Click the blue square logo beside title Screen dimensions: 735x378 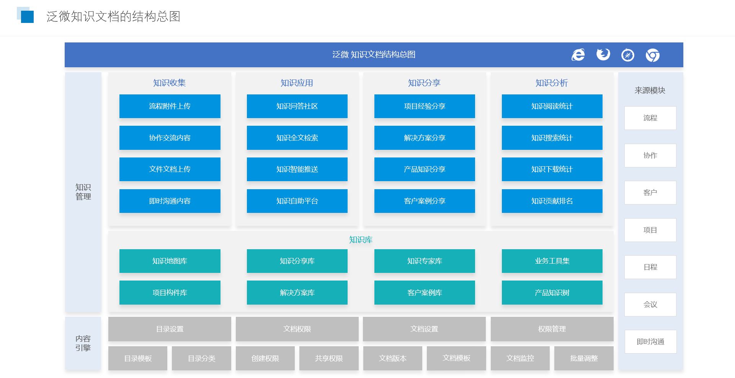[26, 16]
